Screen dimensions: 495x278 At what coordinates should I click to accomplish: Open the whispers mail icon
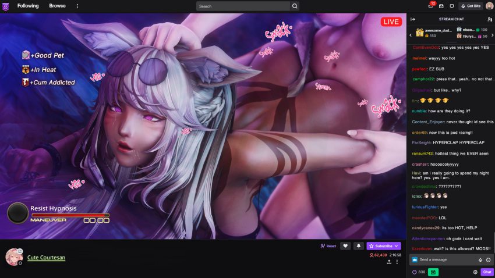pos(441,6)
